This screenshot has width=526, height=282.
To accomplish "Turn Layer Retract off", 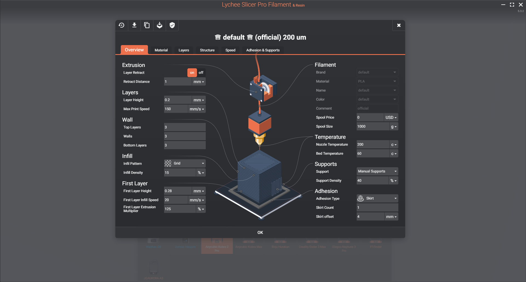I will [201, 72].
